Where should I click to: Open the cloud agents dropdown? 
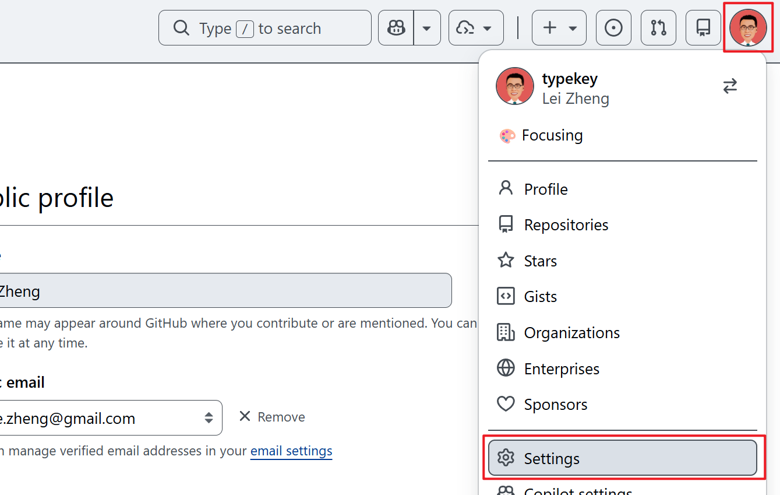pyautogui.click(x=476, y=27)
